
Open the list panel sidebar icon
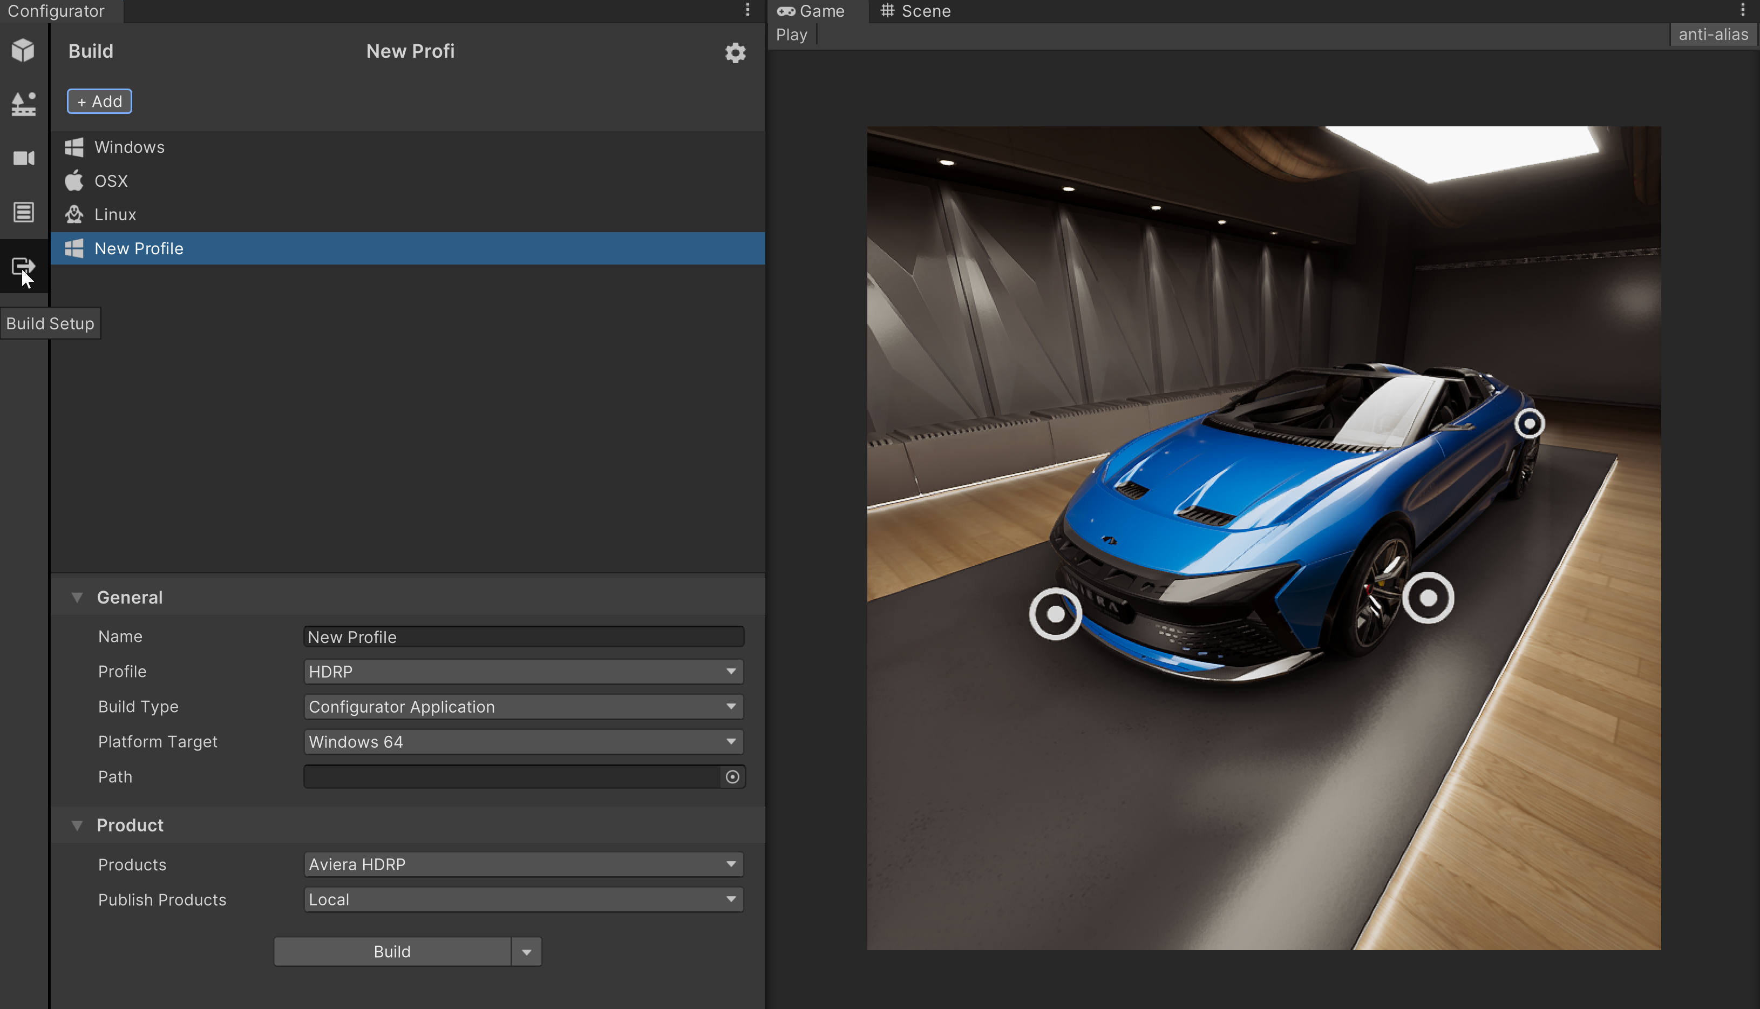[x=24, y=212]
